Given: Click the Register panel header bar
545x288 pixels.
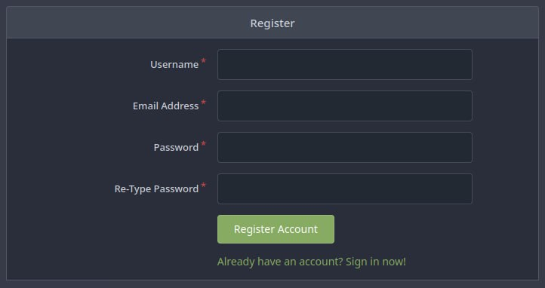Looking at the screenshot, I should [x=272, y=23].
